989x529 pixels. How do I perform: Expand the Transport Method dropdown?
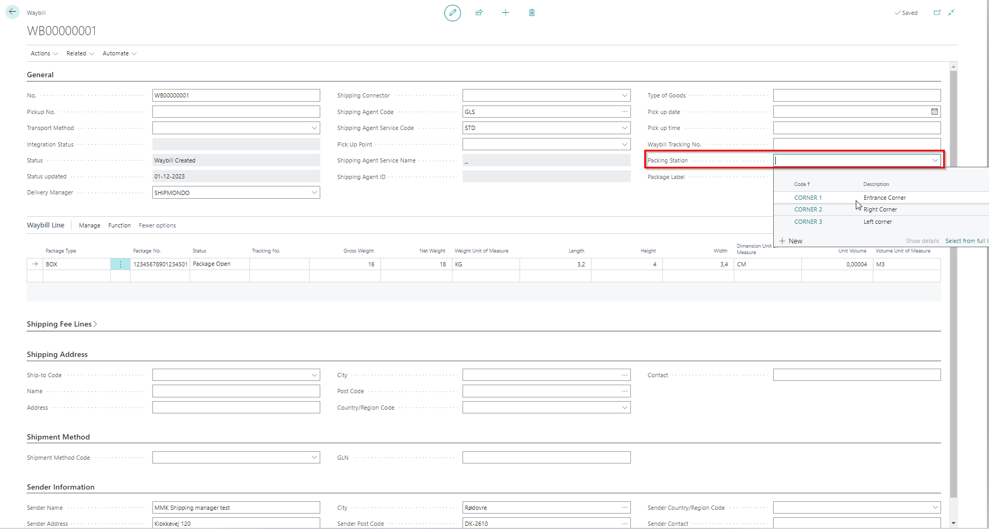point(314,128)
